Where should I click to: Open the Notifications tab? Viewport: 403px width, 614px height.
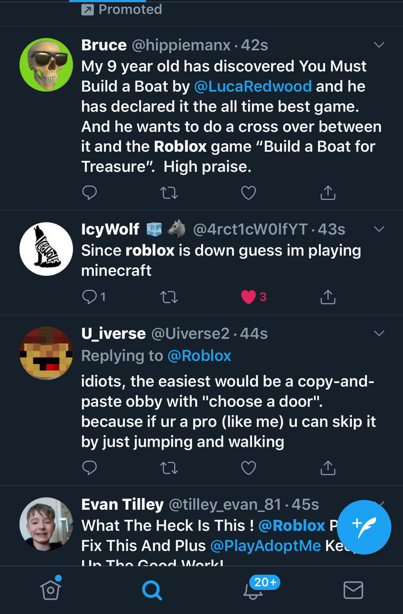pos(253,589)
